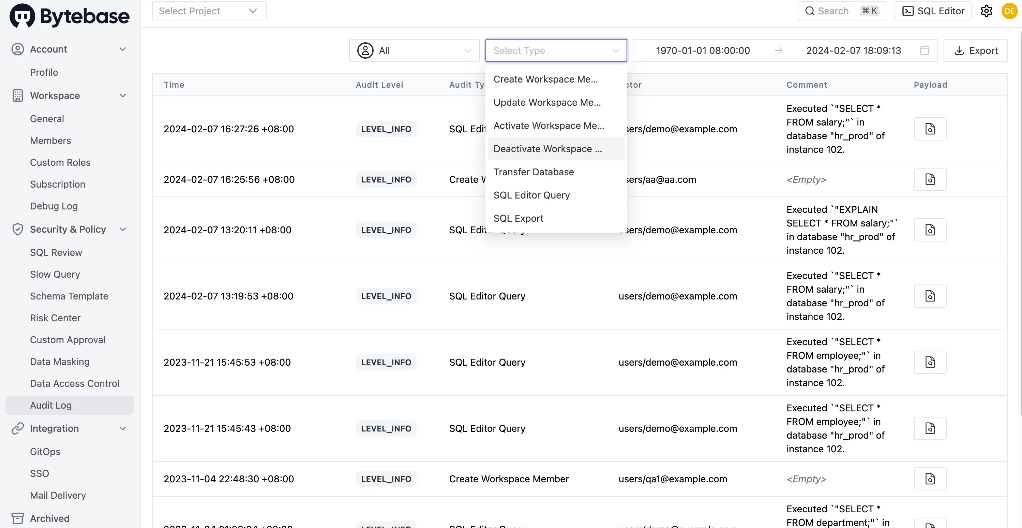Click the DE user avatar

point(1009,11)
